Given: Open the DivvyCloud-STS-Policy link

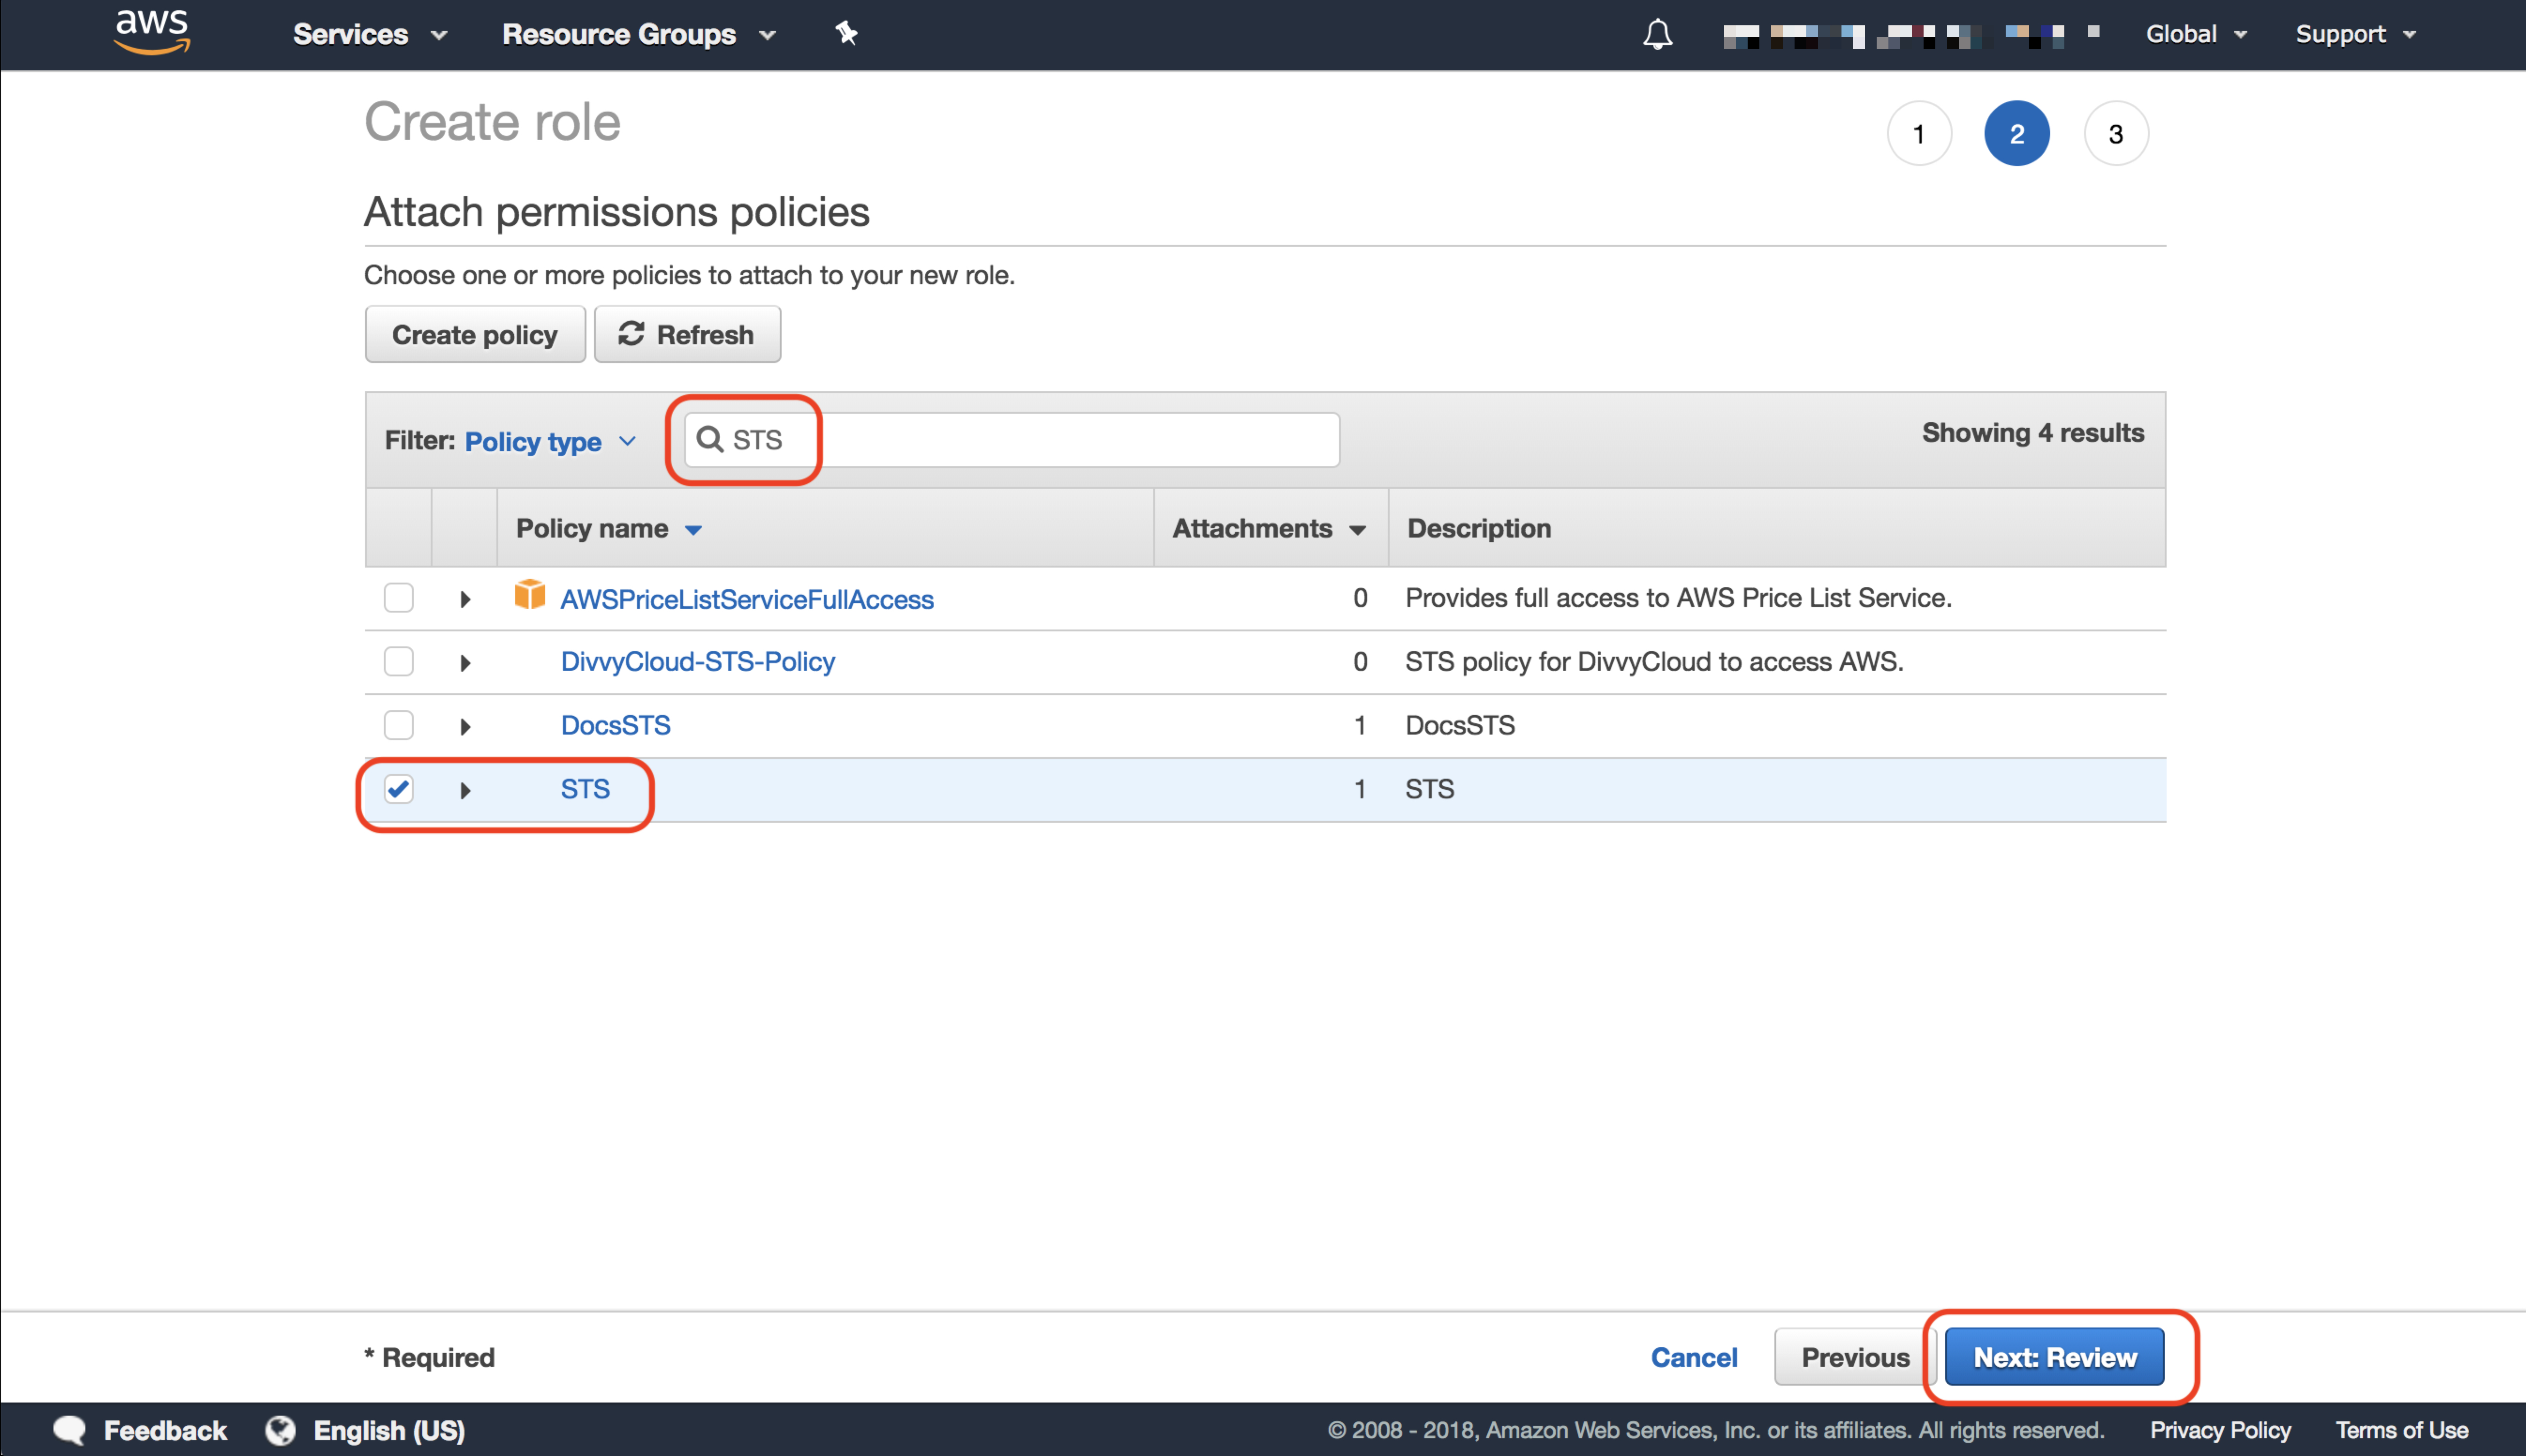Looking at the screenshot, I should [x=697, y=661].
